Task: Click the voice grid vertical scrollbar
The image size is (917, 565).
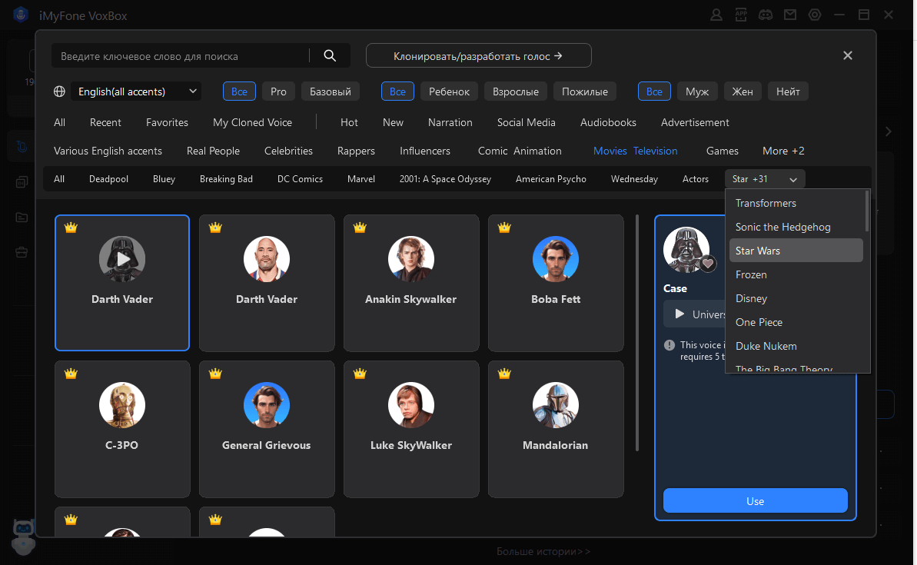Action: click(637, 334)
